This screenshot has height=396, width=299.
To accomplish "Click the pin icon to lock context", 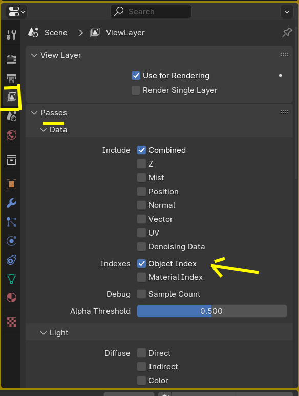I will point(287,33).
